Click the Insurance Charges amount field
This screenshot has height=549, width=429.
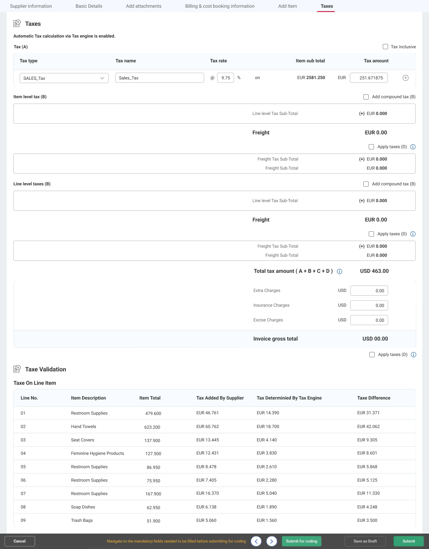[369, 305]
